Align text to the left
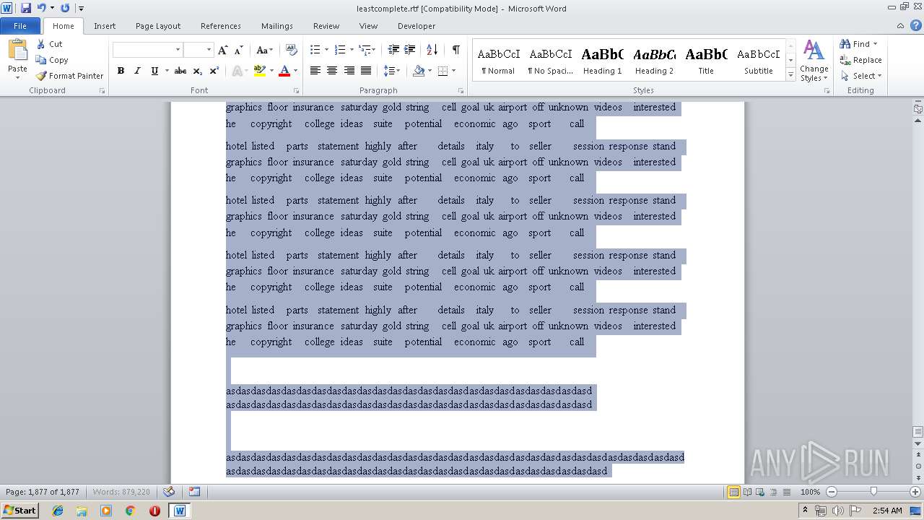Image resolution: width=924 pixels, height=520 pixels. (x=315, y=71)
